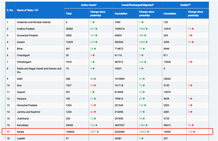Click the 'Total' header under Active Cases
The image size is (218, 141).
[x=69, y=13]
